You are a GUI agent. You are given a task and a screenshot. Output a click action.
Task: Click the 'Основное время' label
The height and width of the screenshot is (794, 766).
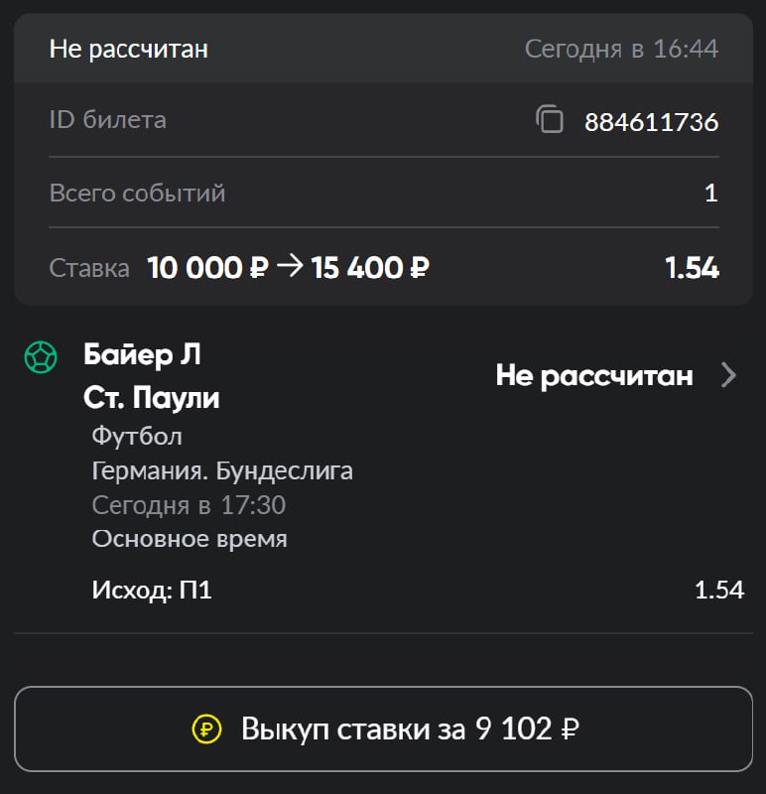tap(190, 539)
